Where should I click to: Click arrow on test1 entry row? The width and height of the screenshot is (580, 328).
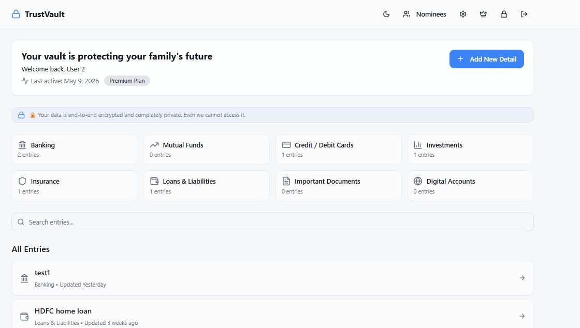[x=522, y=278]
